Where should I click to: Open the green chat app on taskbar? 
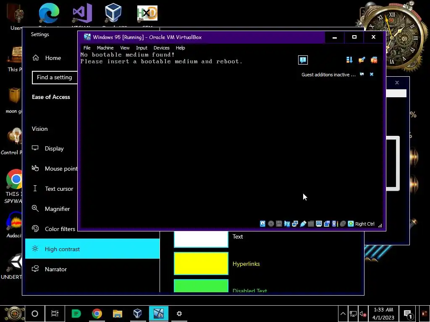(x=76, y=314)
